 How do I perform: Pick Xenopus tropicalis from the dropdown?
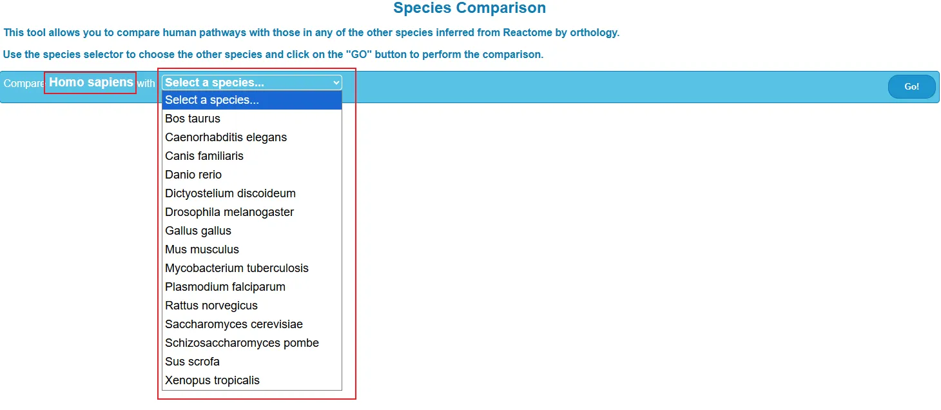click(x=212, y=380)
